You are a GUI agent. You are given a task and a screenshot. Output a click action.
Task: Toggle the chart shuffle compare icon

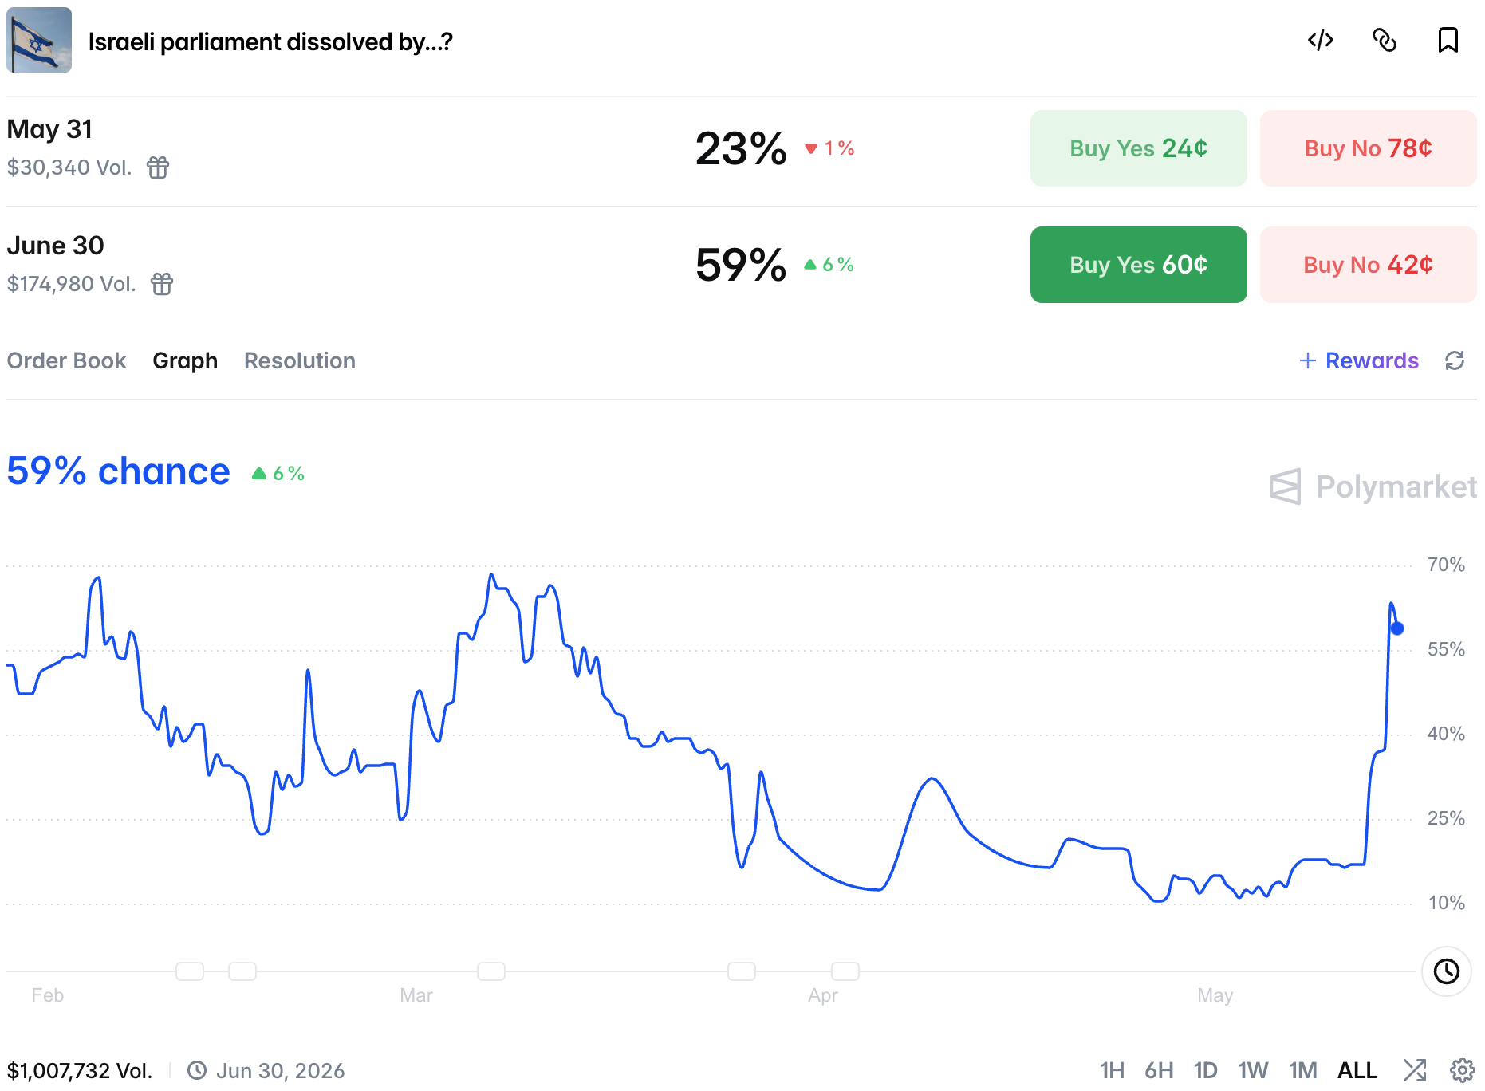[x=1415, y=1070]
